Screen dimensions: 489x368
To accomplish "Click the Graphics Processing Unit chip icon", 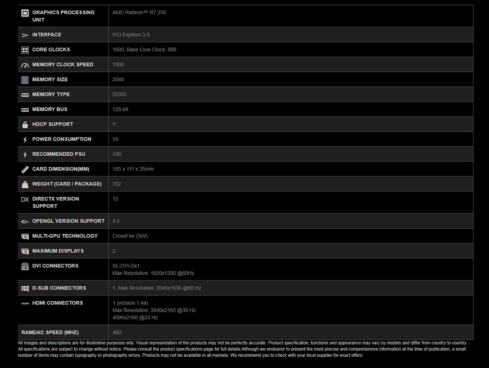I will click(25, 13).
